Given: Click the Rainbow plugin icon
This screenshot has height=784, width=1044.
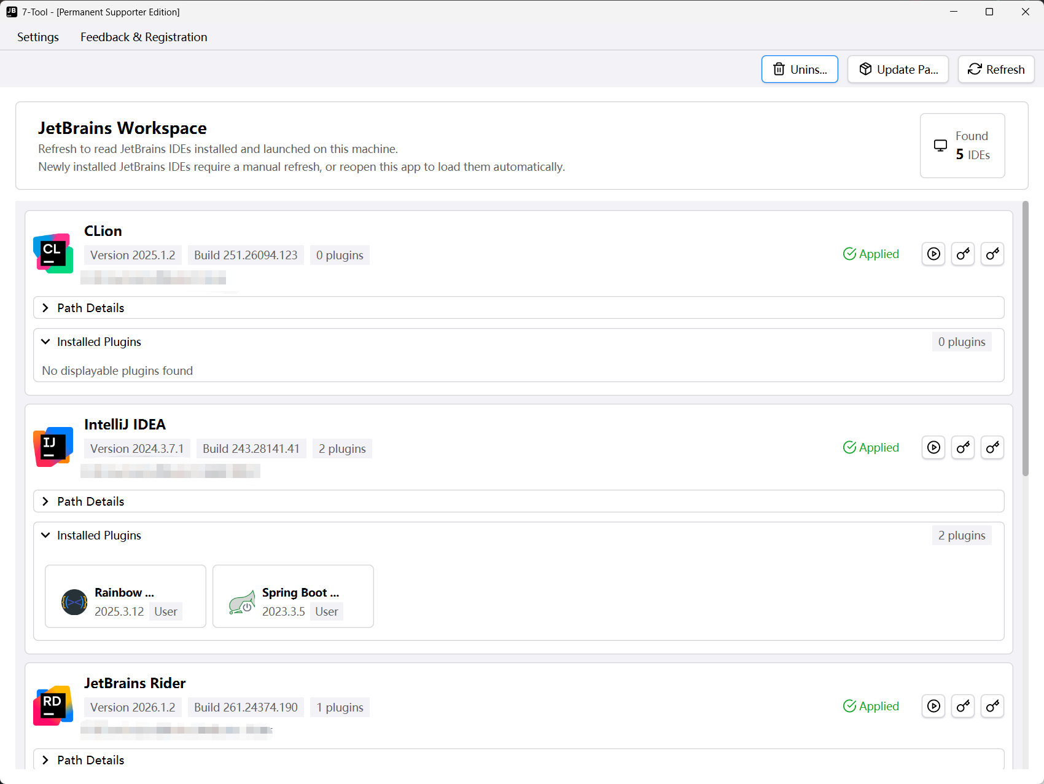Looking at the screenshot, I should pyautogui.click(x=74, y=602).
